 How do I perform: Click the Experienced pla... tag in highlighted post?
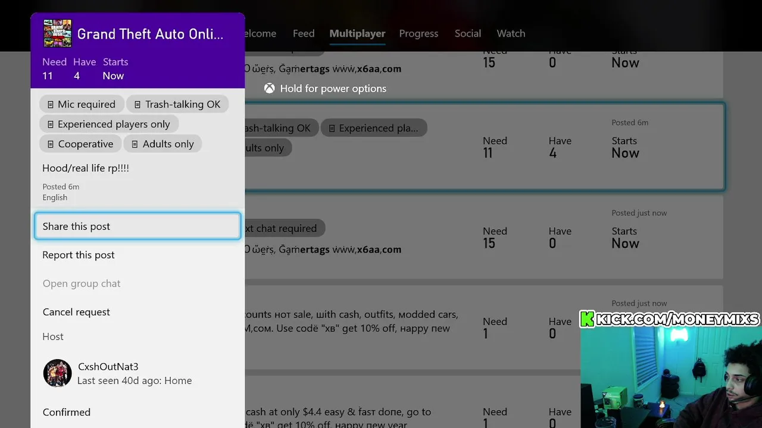[373, 128]
